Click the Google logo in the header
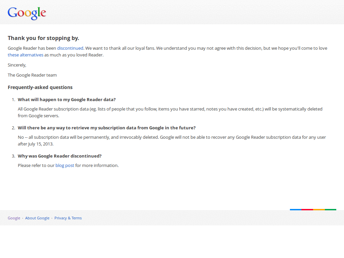Screen dimensions: 344x258 (27, 13)
